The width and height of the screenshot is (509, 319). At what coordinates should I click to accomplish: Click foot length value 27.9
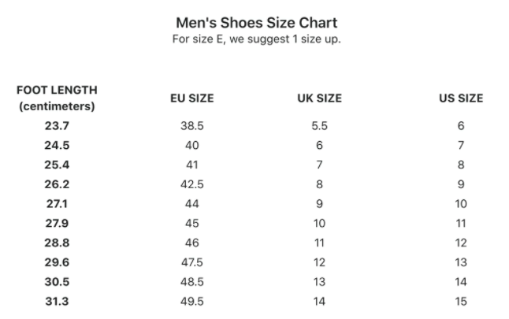pyautogui.click(x=57, y=223)
